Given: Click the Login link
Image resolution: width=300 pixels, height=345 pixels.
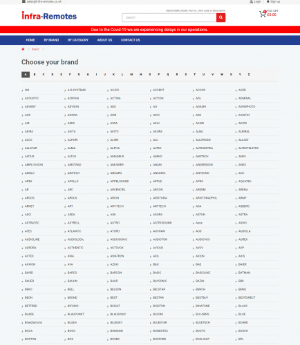Looking at the screenshot, I should tap(258, 1).
